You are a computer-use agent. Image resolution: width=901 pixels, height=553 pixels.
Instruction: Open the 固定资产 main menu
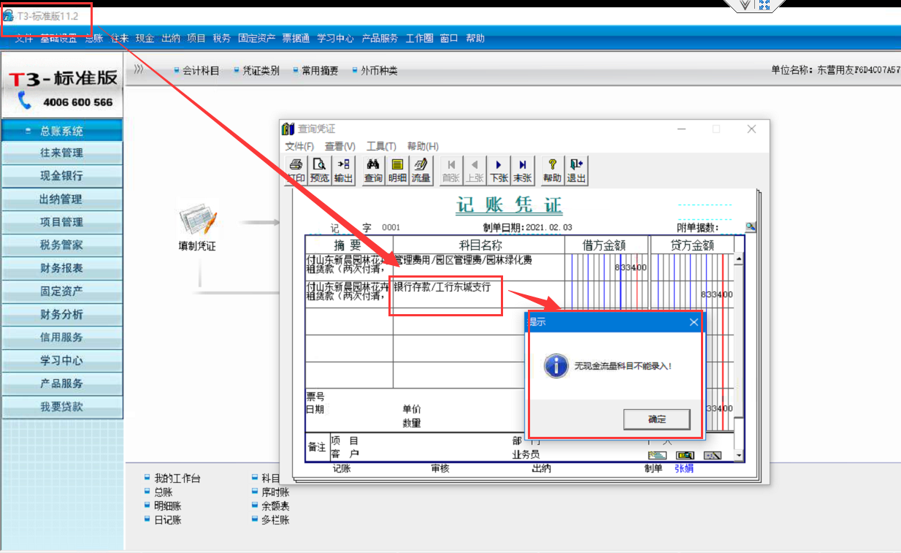pyautogui.click(x=257, y=39)
